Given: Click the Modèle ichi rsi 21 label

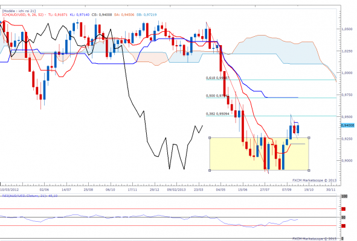Looking at the screenshot, I should [19, 11].
